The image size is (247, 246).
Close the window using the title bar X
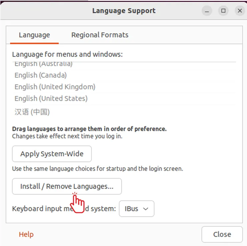tap(240, 11)
